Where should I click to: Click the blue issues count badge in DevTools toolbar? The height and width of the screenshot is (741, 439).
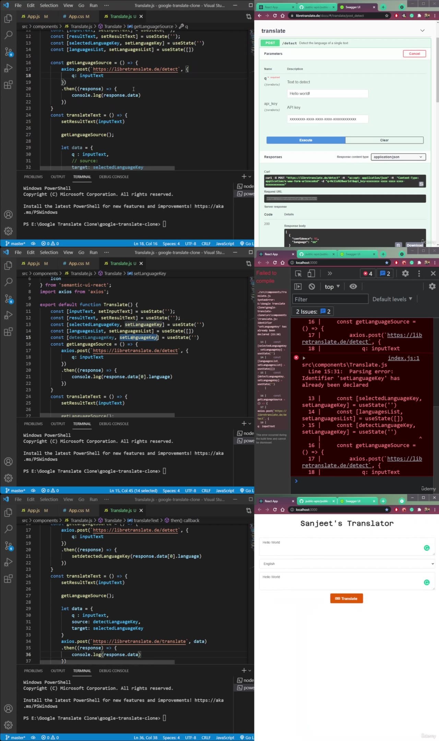pyautogui.click(x=385, y=273)
